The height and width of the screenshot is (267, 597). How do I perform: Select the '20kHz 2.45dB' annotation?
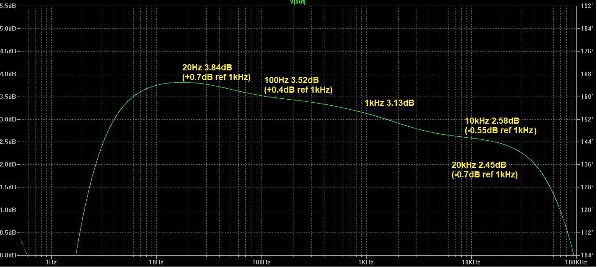tap(479, 165)
